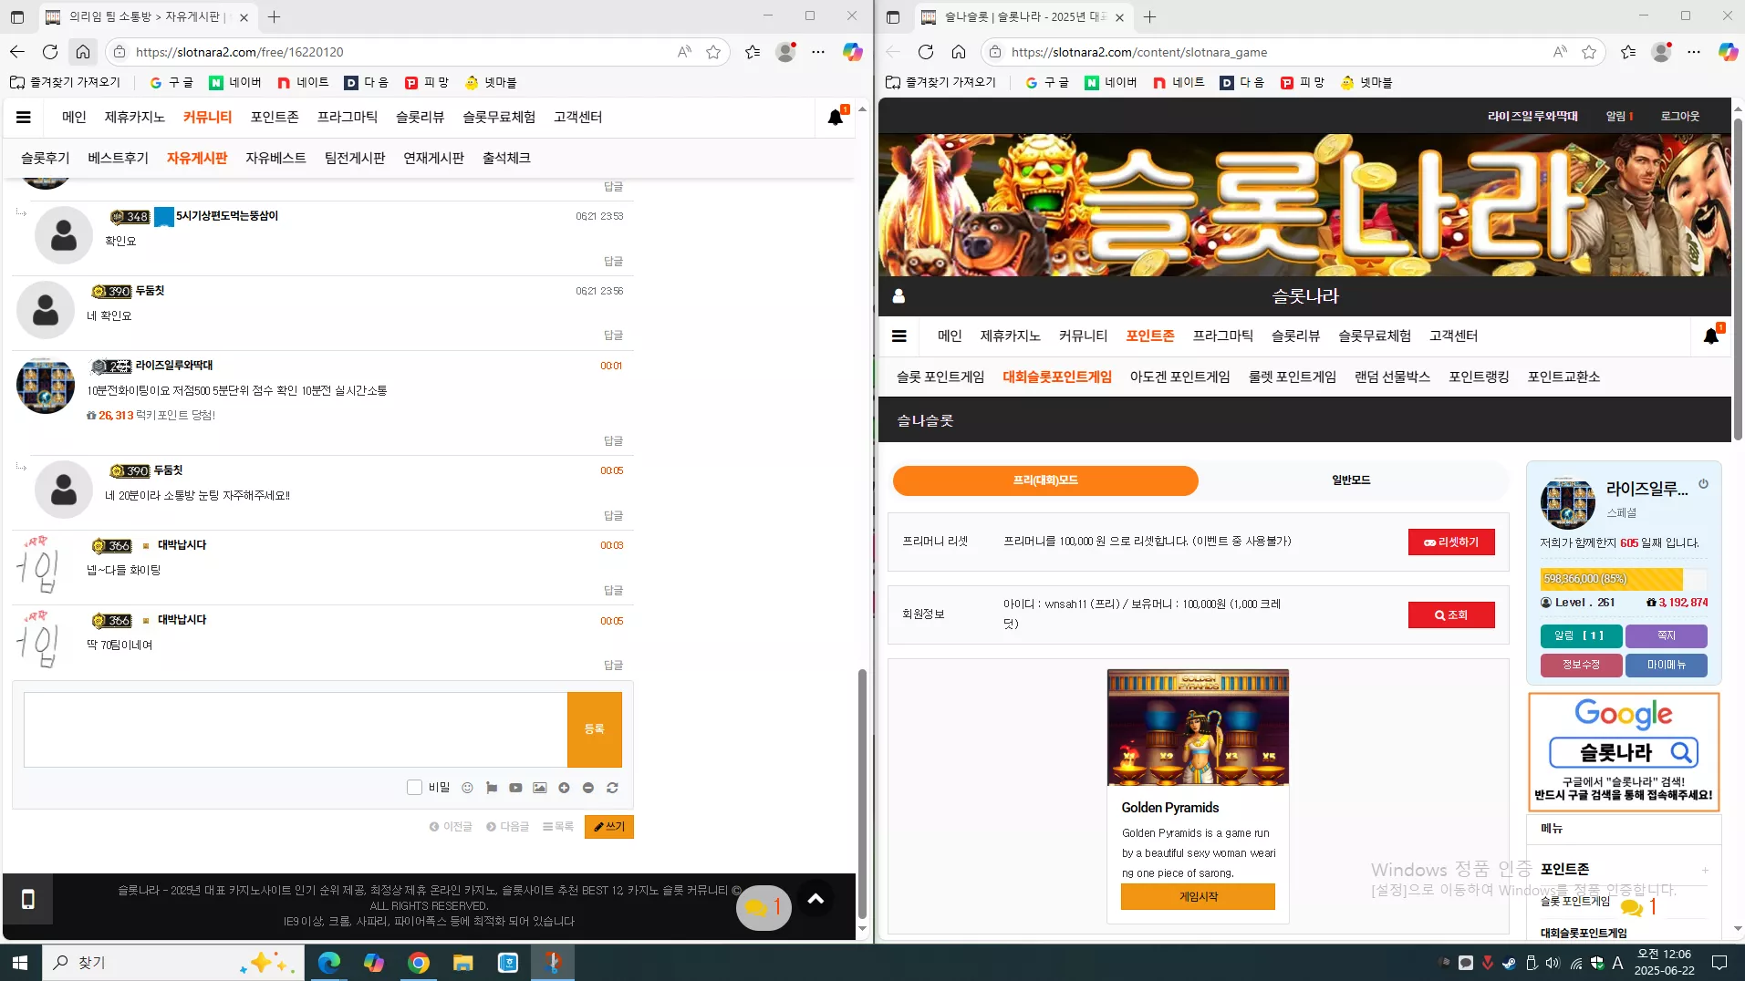1745x981 pixels.
Task: Click 로그아웃 in the right window header
Action: pos(1679,117)
